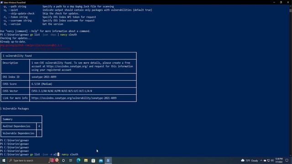Click 'Already up-to-date.' output line
This screenshot has height=164, width=292.
tap(13, 41)
